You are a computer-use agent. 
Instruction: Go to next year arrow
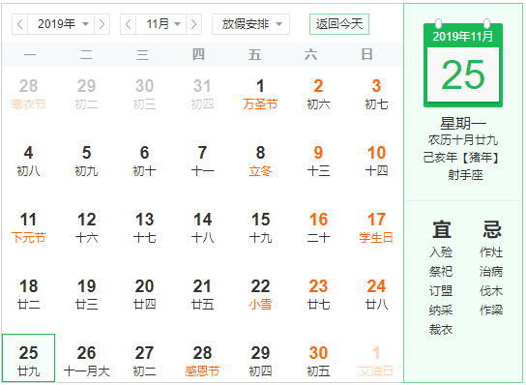(102, 24)
